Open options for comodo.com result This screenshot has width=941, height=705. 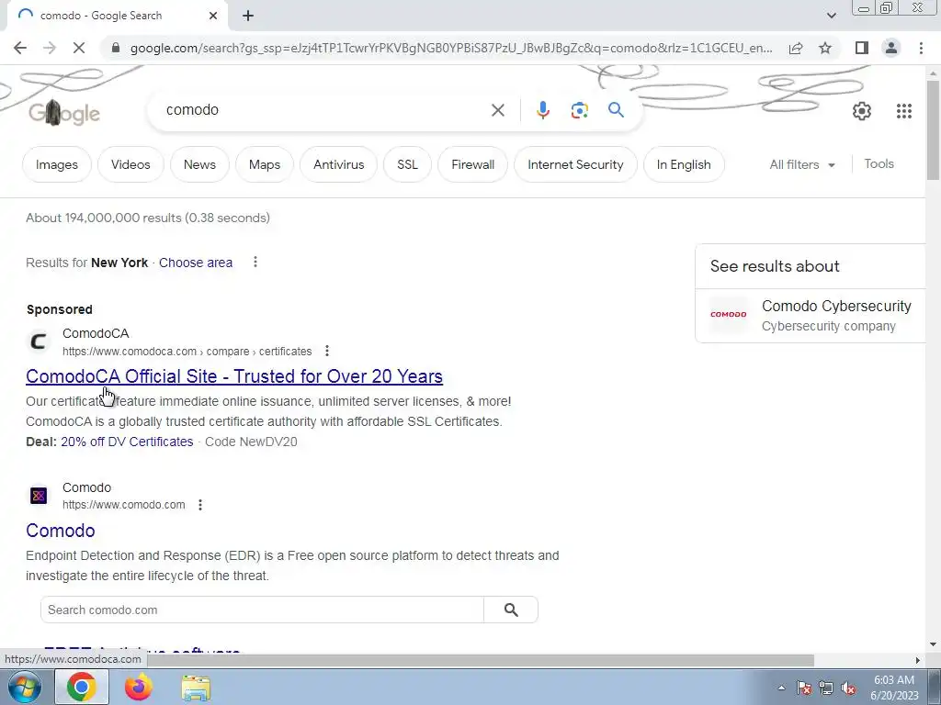[x=199, y=505]
